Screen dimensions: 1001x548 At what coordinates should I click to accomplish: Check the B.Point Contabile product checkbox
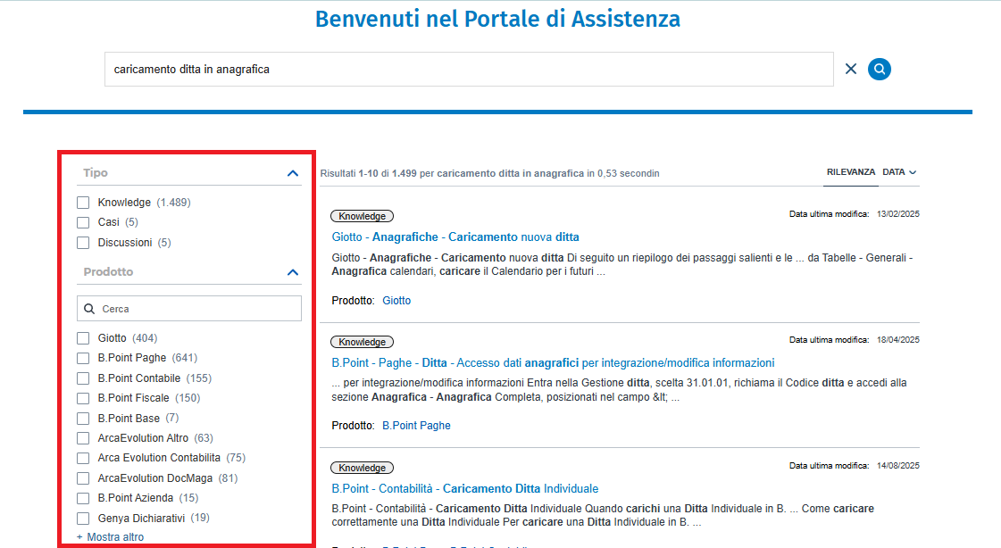pos(83,378)
